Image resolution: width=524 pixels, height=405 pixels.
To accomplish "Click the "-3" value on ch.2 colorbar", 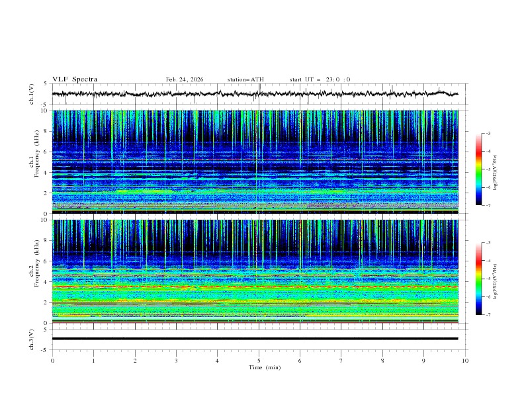I will click(488, 243).
